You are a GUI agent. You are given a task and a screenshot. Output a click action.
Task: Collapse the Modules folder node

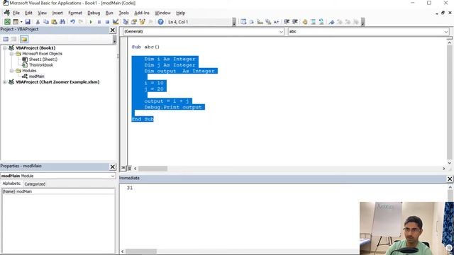click(x=11, y=71)
